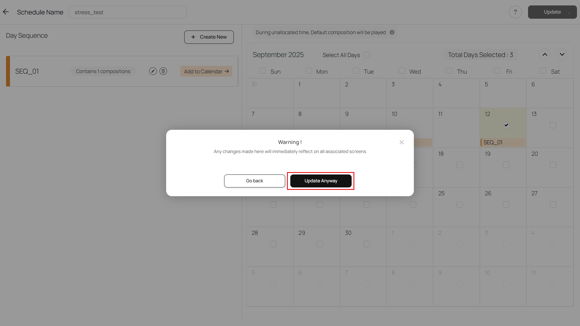
Task: Click the Schedule Name input field
Action: click(127, 12)
